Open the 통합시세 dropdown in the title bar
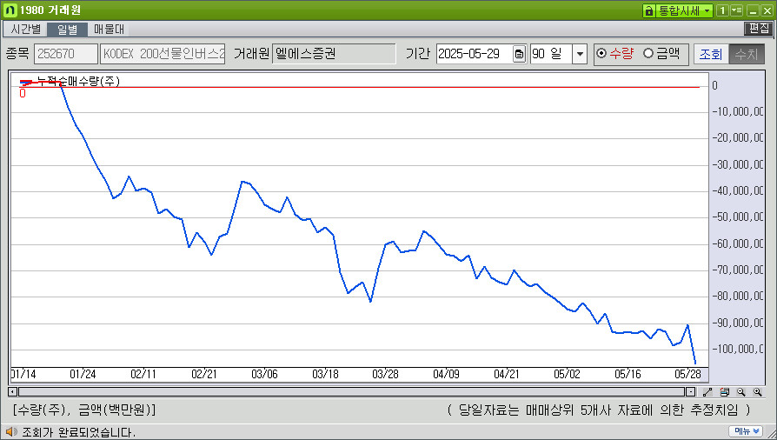 [684, 10]
